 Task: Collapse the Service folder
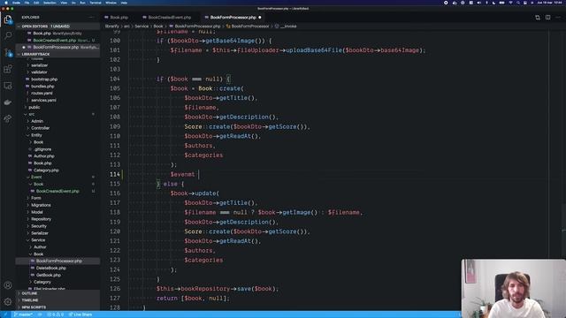pos(38,240)
